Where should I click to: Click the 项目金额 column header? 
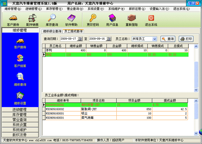tap(134, 100)
